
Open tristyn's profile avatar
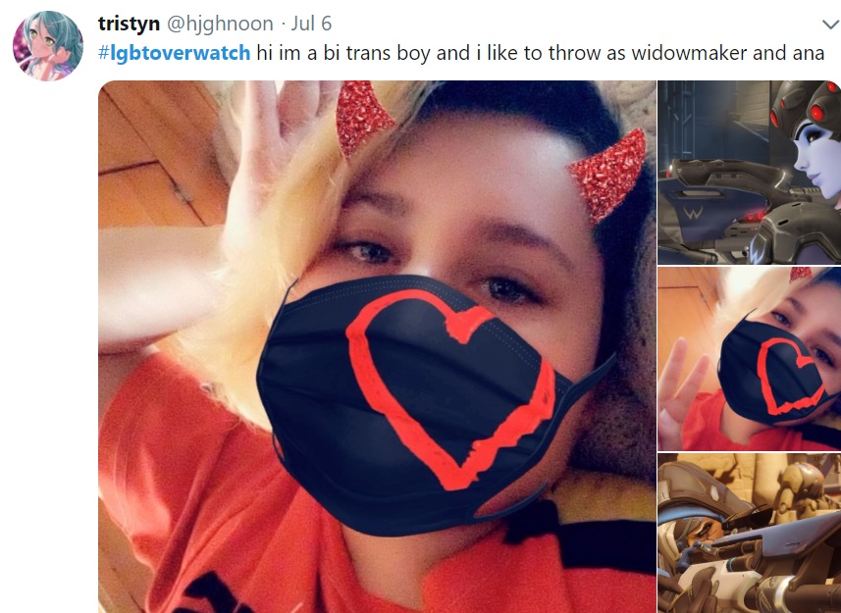coord(48,46)
